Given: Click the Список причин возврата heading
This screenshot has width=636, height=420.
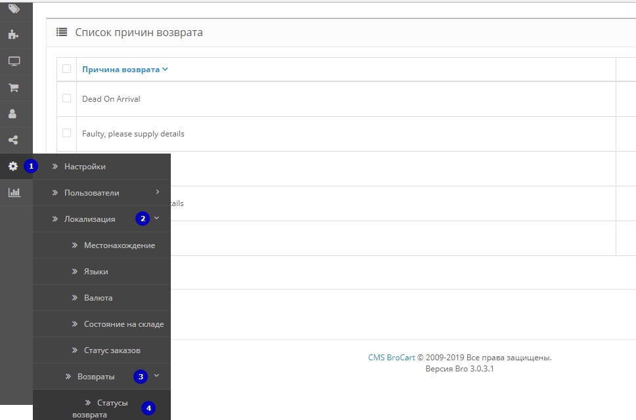Looking at the screenshot, I should tap(139, 32).
